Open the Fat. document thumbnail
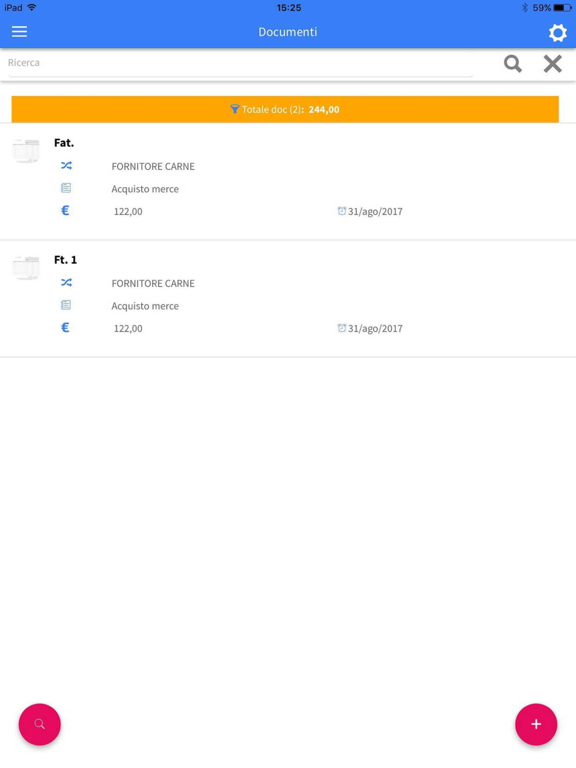The width and height of the screenshot is (576, 768). (x=26, y=151)
